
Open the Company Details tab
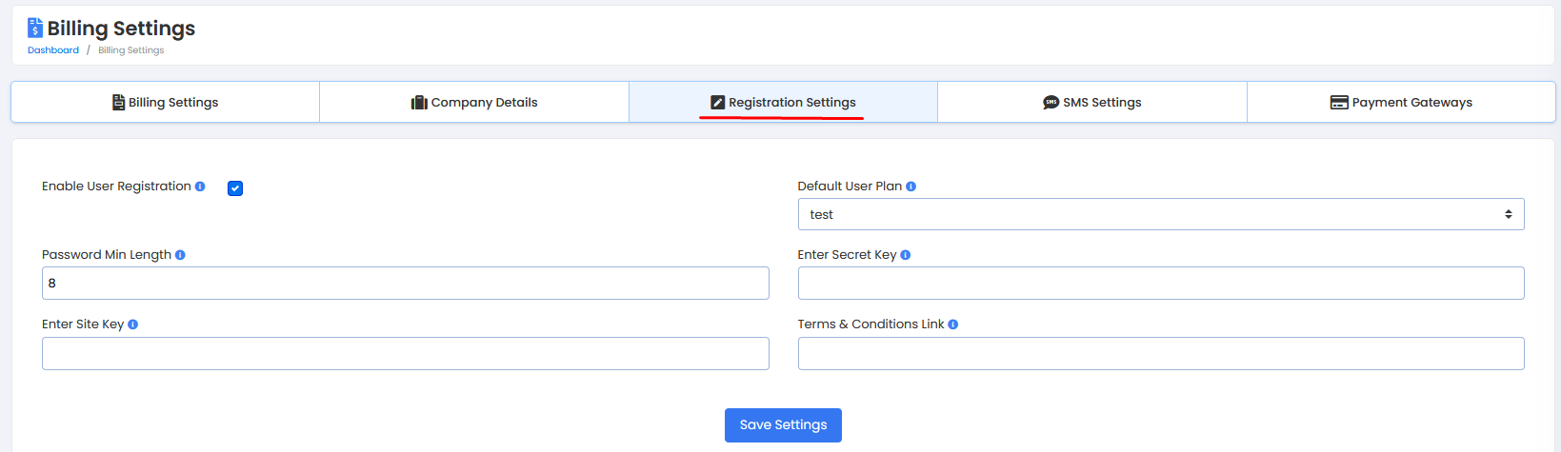click(474, 102)
